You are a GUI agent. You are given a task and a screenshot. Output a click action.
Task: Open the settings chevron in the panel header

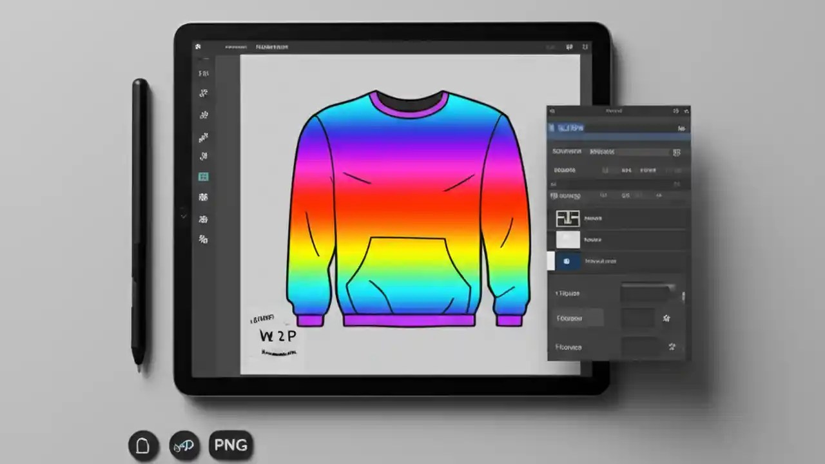point(685,111)
